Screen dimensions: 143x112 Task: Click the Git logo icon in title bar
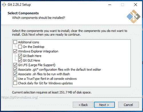[x=4, y=5]
